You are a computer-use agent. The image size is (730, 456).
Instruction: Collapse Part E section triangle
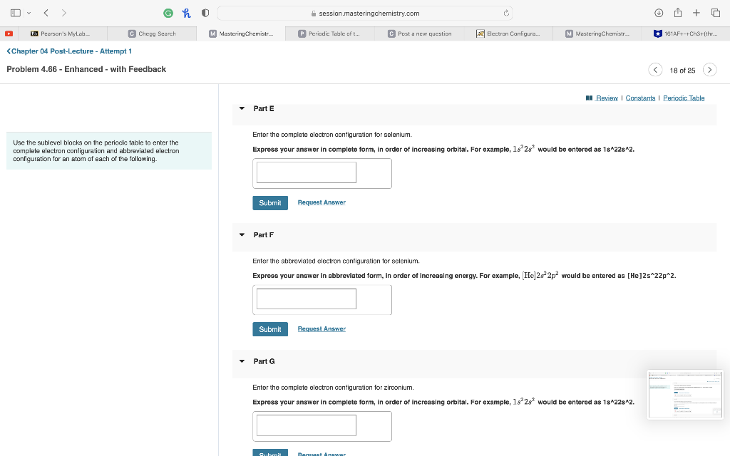pyautogui.click(x=242, y=108)
